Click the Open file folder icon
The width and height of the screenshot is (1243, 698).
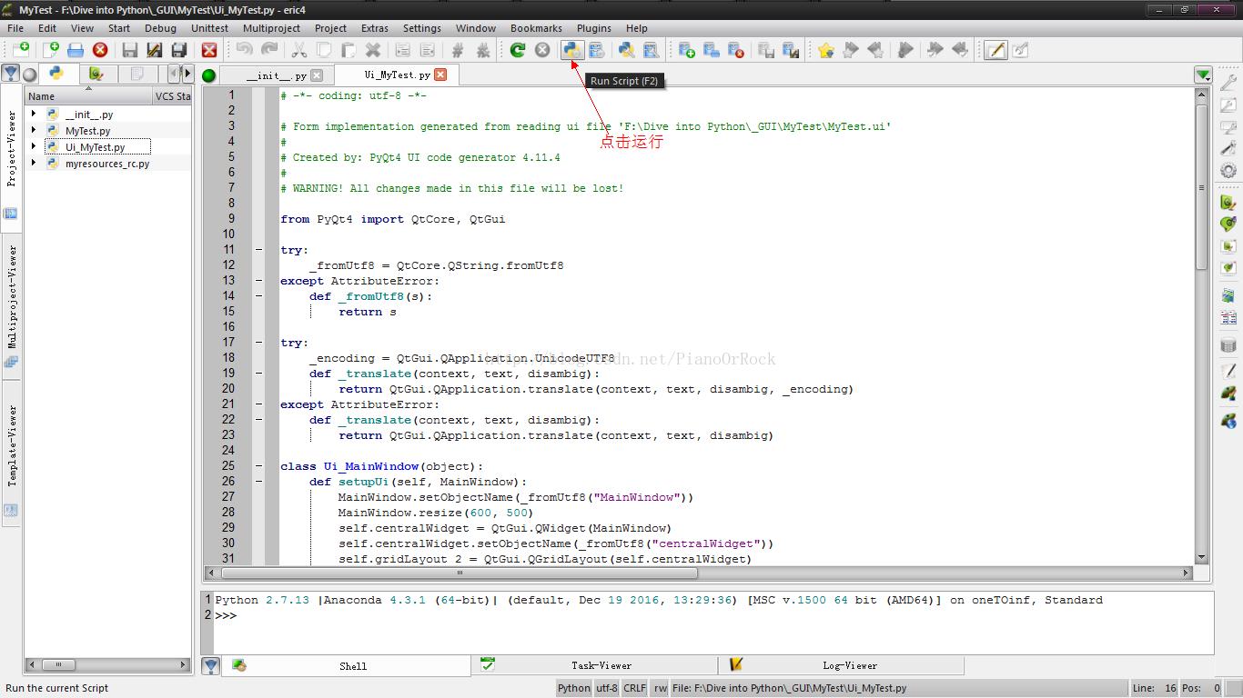(76, 50)
